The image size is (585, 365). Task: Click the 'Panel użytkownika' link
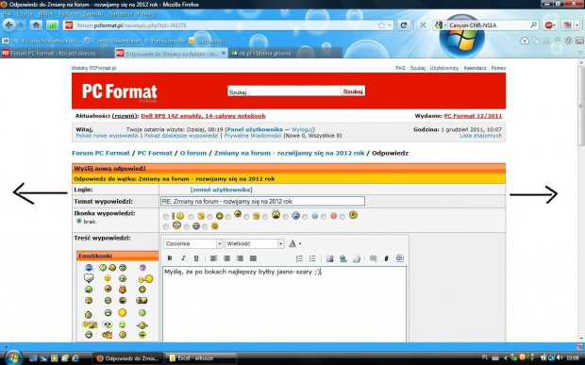tap(255, 129)
